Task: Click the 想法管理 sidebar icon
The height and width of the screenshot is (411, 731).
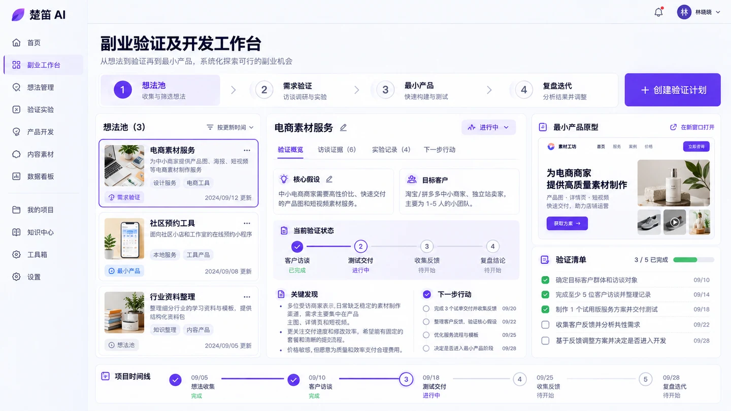Action: [16, 87]
